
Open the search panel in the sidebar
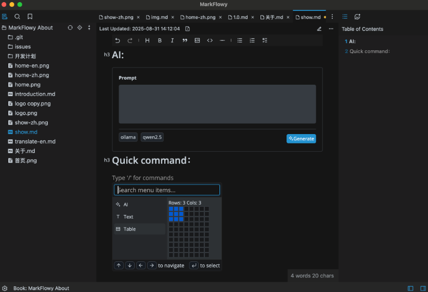[18, 17]
